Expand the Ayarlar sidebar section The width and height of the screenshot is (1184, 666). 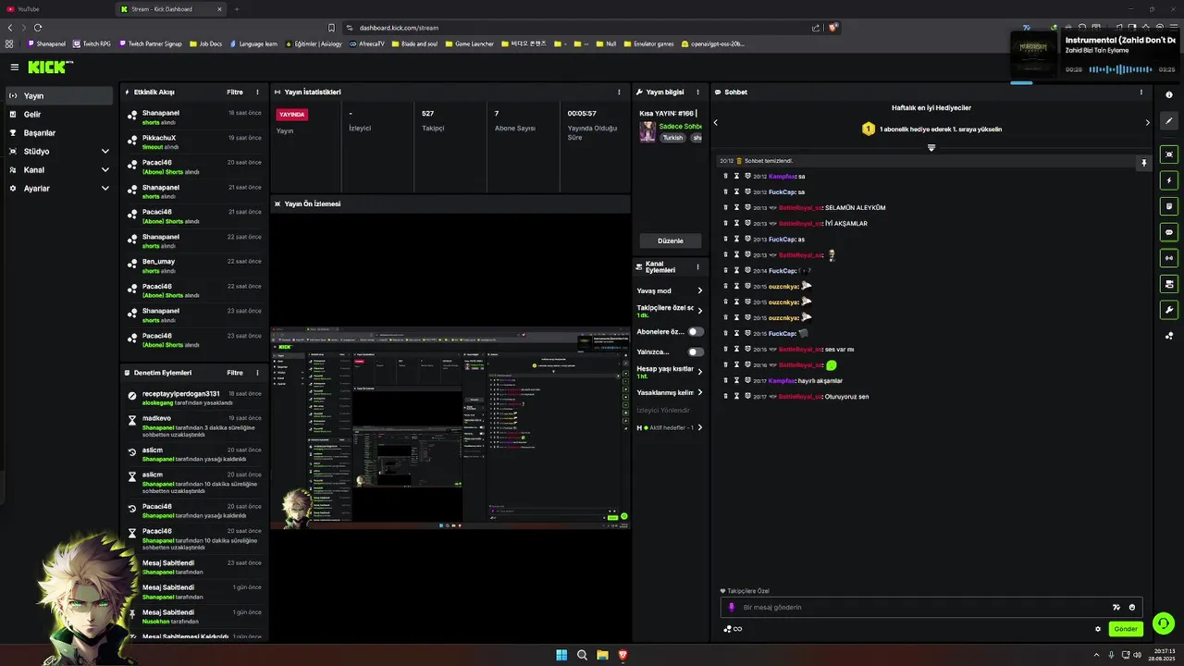59,189
